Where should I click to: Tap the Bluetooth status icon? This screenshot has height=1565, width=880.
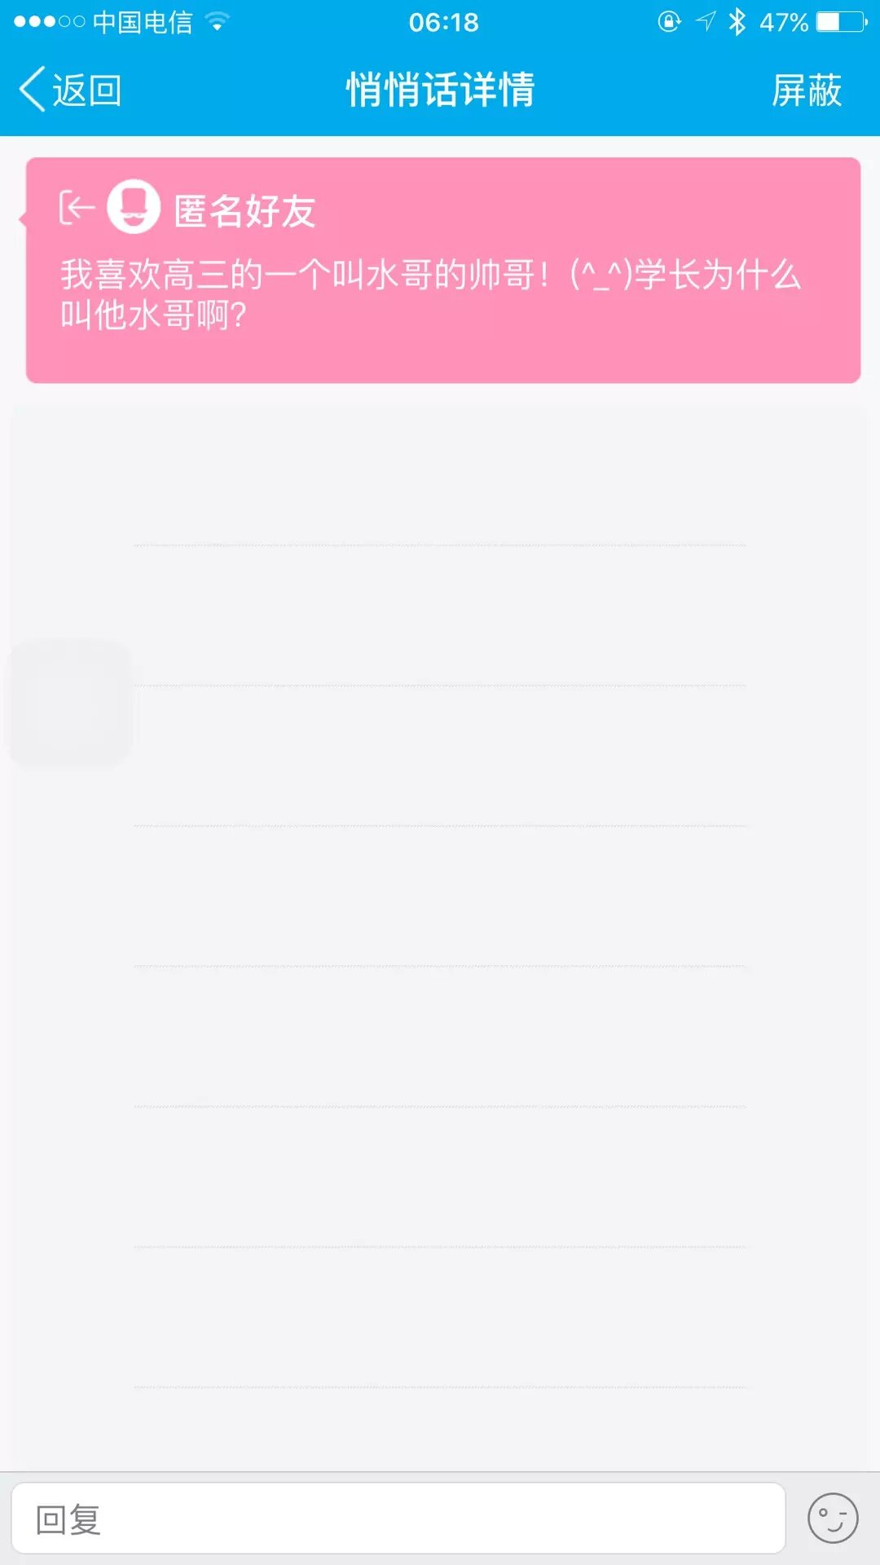(x=737, y=22)
